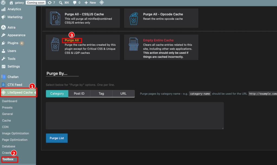Open the Presets submenu
This screenshot has height=165, width=277.
(7, 107)
